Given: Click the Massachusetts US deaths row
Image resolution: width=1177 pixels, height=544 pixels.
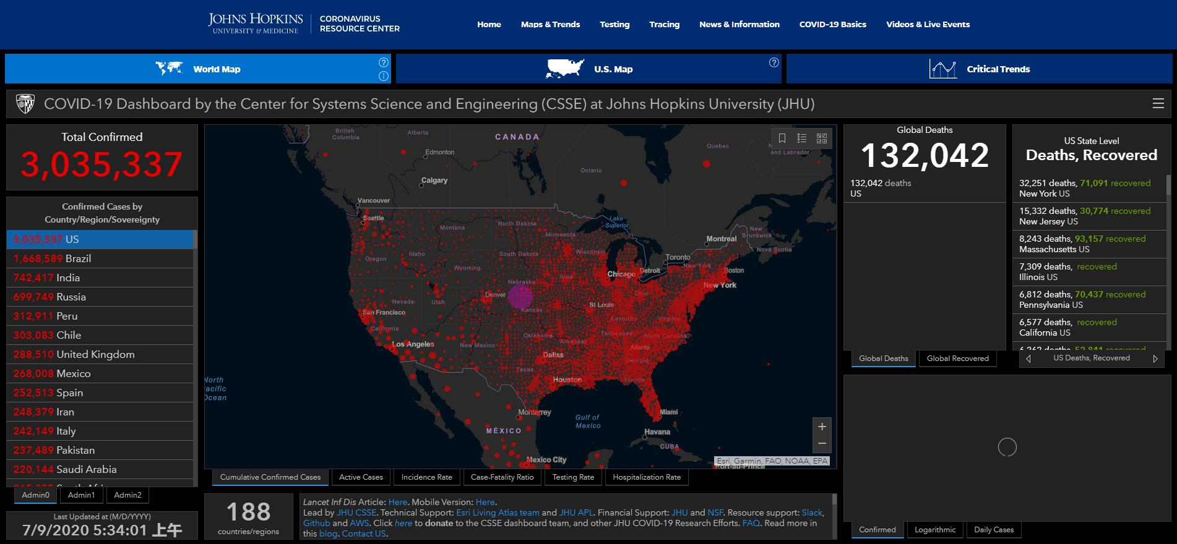Looking at the screenshot, I should [1090, 244].
